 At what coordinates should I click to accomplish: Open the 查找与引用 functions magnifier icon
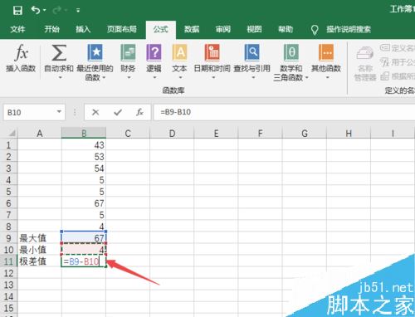coord(252,52)
